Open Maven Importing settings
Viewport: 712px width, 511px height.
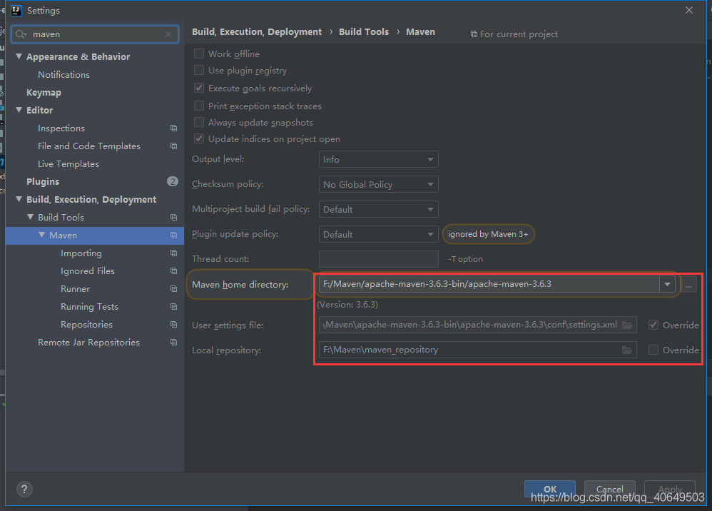81,253
